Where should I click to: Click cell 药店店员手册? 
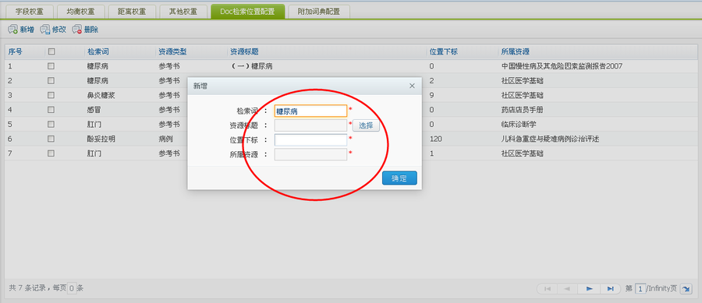[x=523, y=110]
